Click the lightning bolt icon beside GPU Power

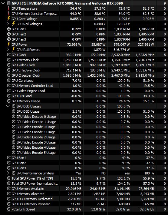(9, 45)
